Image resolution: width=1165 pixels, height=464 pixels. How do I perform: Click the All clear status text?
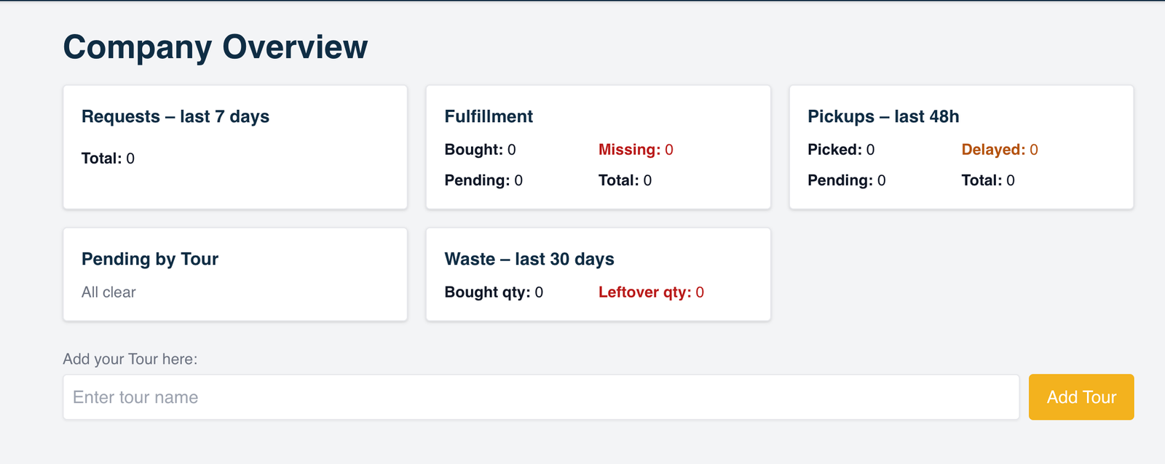(108, 292)
